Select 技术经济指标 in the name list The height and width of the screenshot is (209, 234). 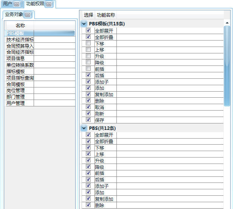40,40
